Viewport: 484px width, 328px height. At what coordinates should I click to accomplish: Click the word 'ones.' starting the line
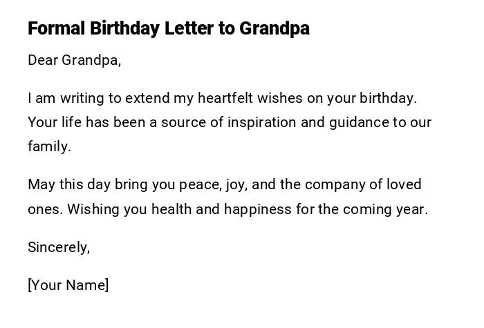click(x=45, y=209)
